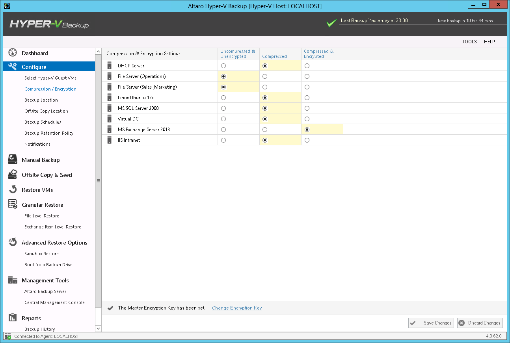Click the Configure wrench icon

coord(13,67)
